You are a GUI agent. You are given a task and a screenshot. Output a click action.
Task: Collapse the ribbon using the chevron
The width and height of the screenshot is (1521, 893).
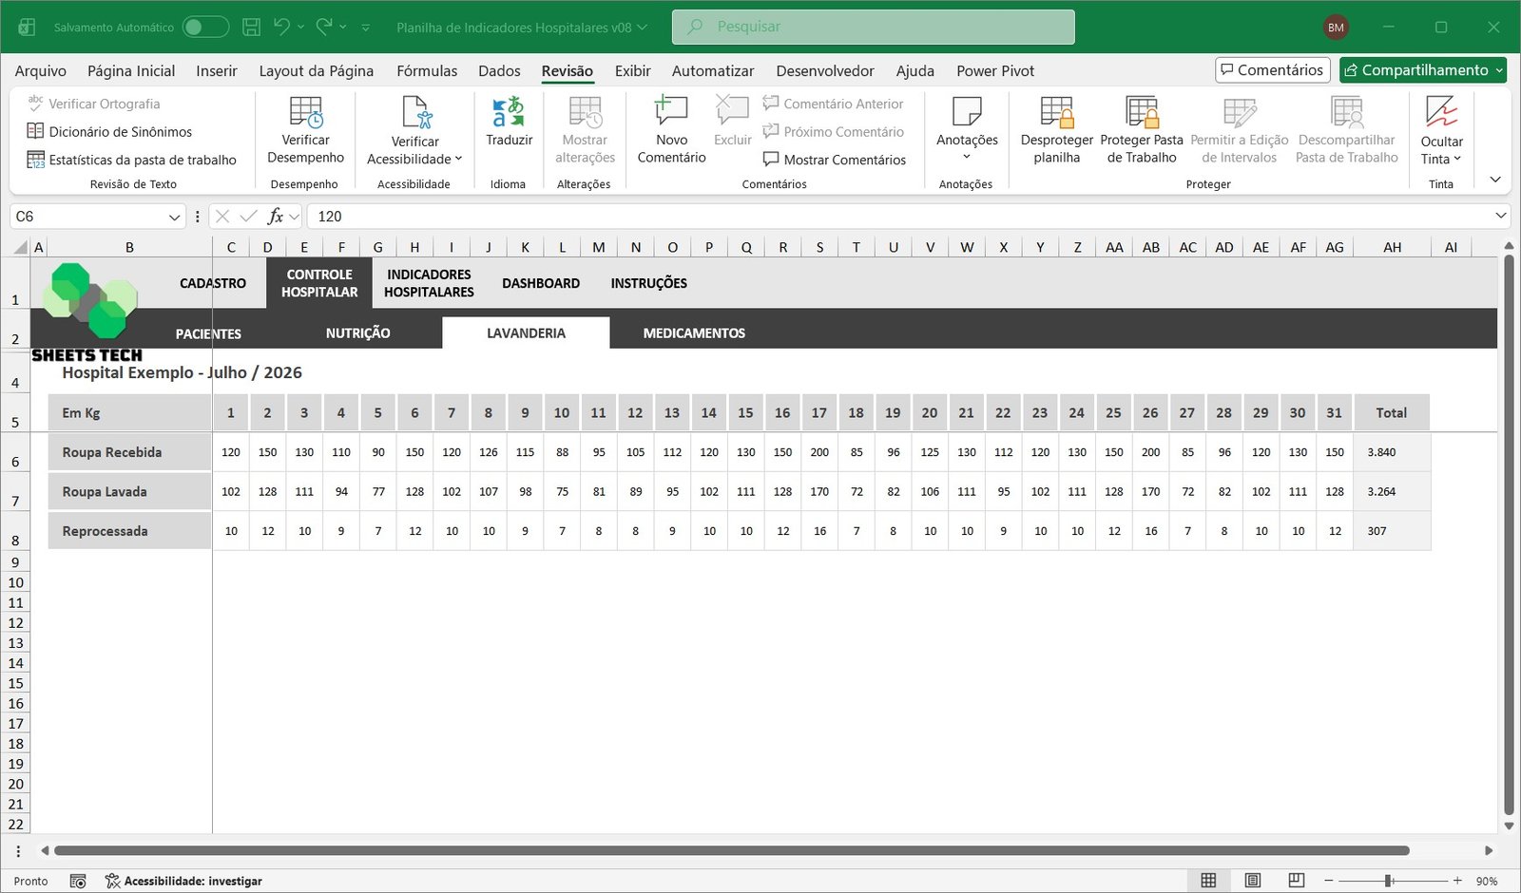(x=1495, y=180)
